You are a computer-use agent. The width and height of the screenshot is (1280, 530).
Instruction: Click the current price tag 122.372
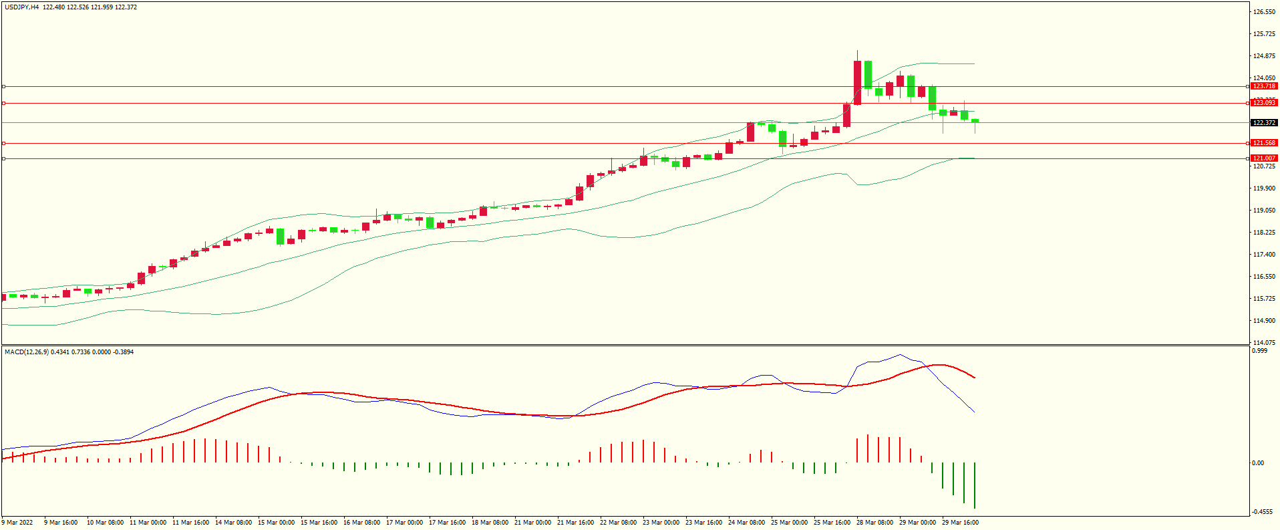[x=1264, y=123]
